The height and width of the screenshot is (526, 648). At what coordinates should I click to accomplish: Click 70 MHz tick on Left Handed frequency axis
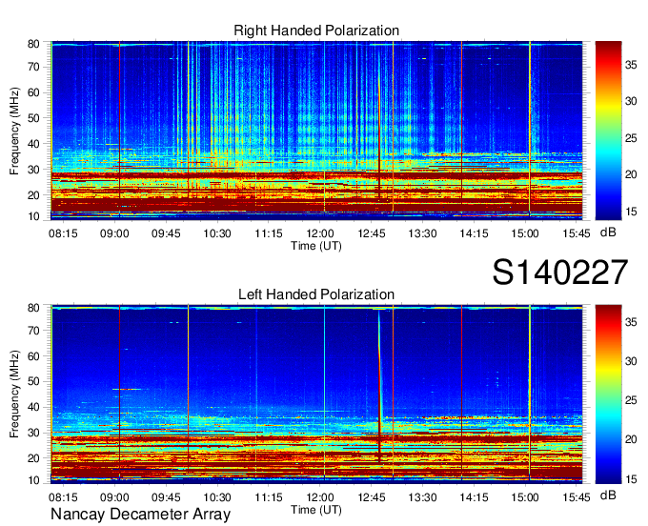coord(33,331)
